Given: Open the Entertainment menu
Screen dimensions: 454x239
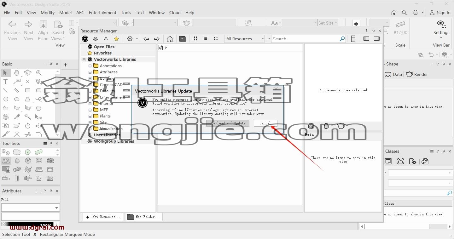Looking at the screenshot, I should [102, 13].
